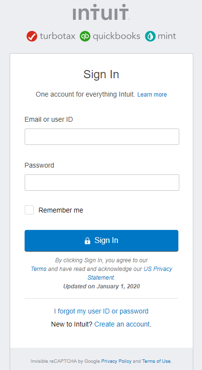This screenshot has height=370, width=202.
Task: Click the green QuickBooks qb icon
Action: click(85, 36)
